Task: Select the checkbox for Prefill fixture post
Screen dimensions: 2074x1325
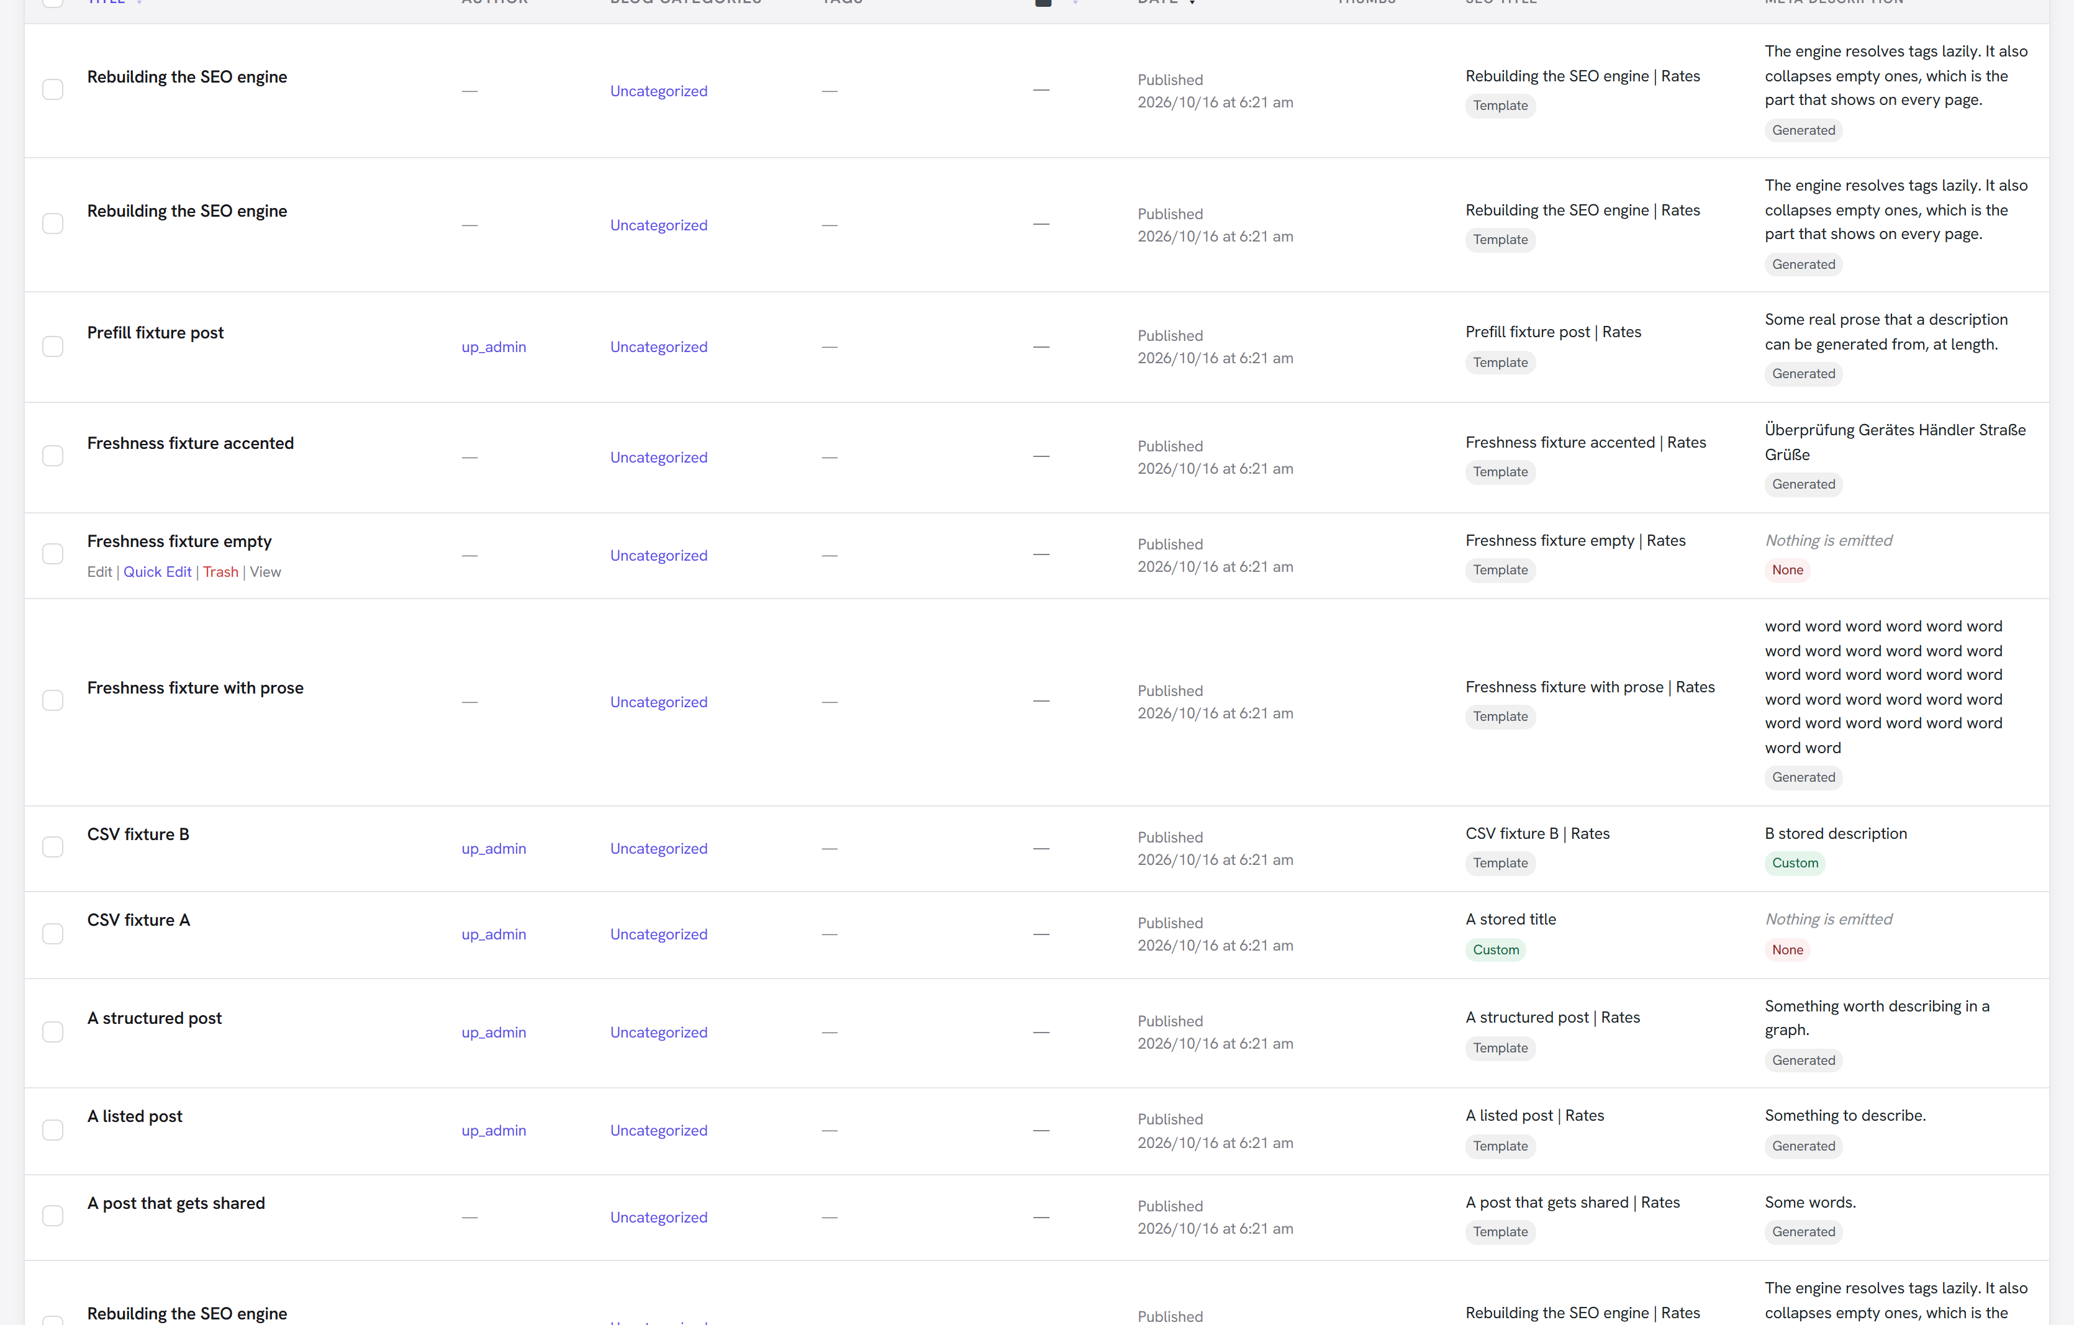Action: click(x=53, y=346)
